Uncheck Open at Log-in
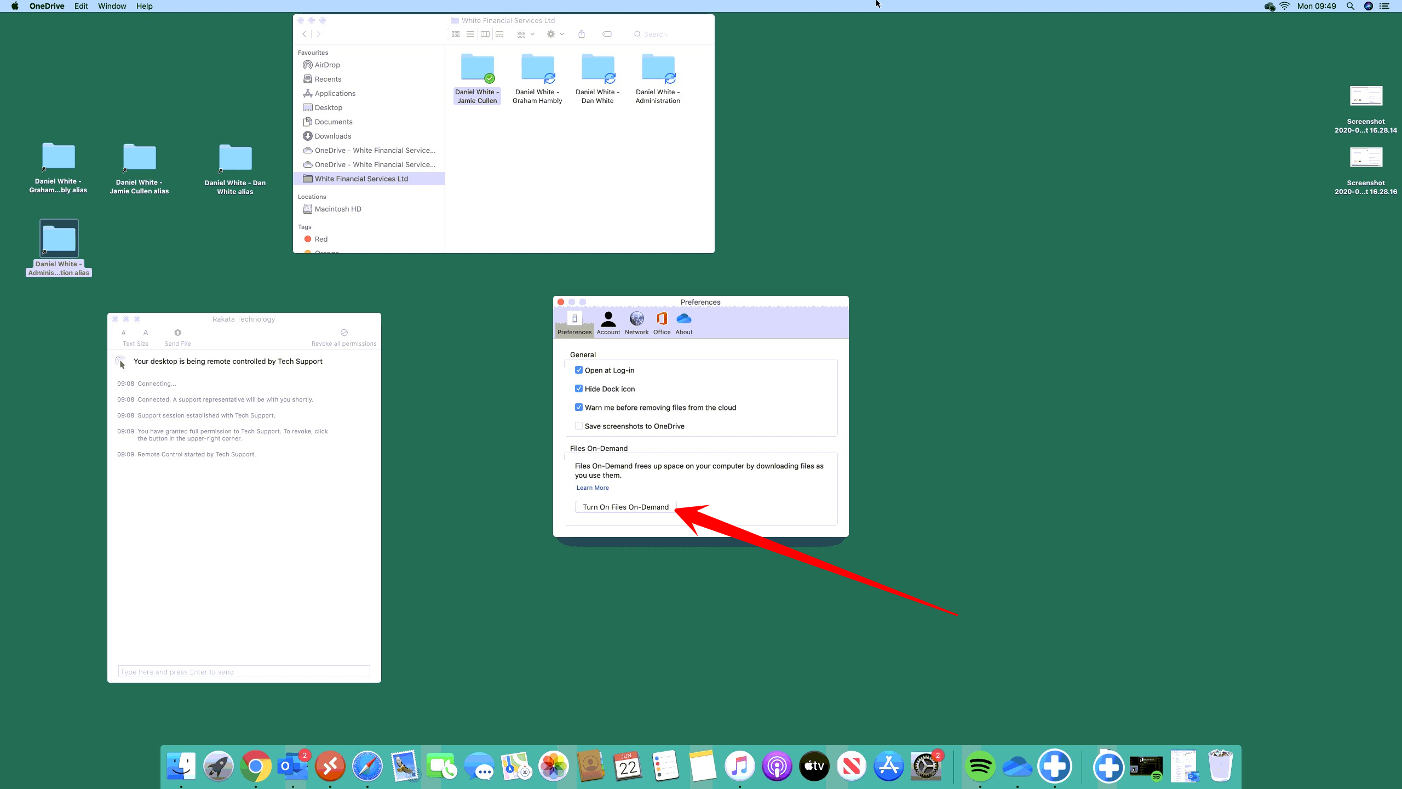1402x789 pixels. [578, 370]
